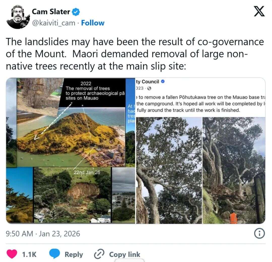View the 1.1K likes count

coord(29,254)
